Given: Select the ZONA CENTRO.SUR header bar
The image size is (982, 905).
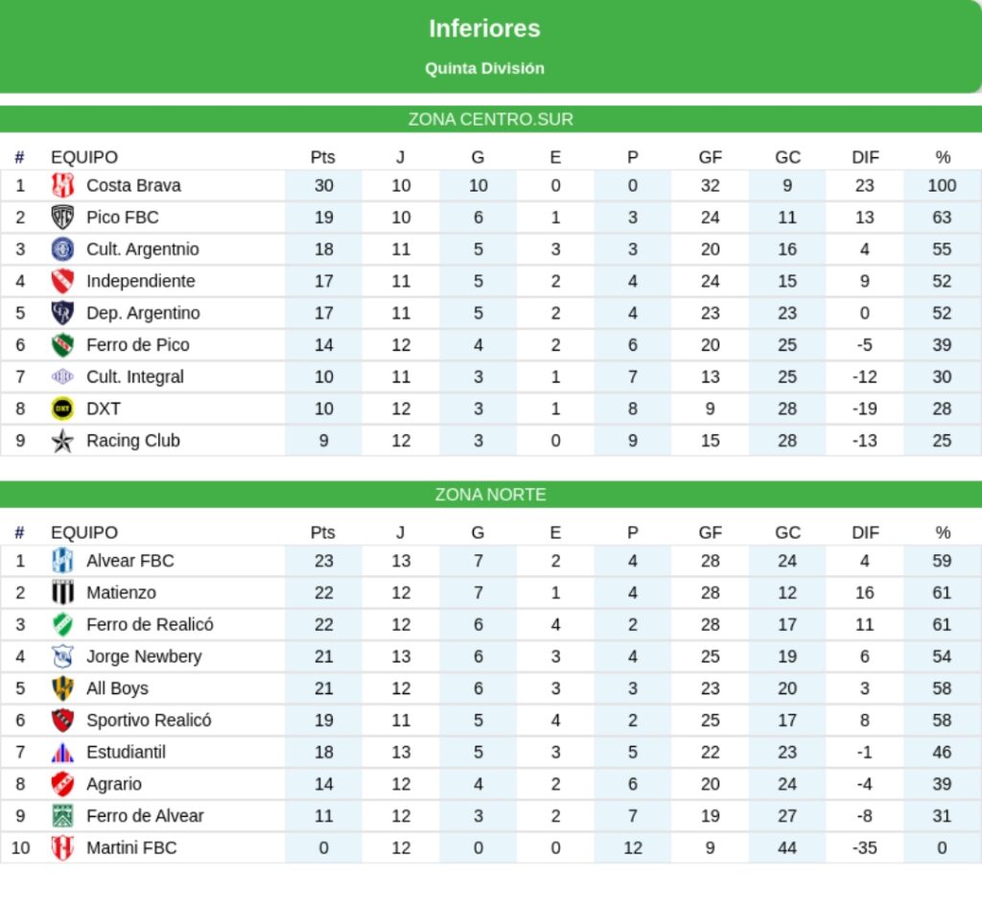Looking at the screenshot, I should pos(491,119).
